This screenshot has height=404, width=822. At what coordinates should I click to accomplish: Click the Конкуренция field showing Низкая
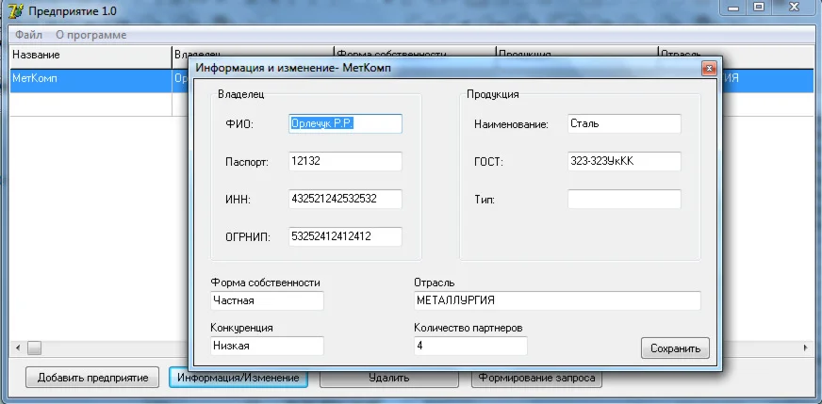268,346
